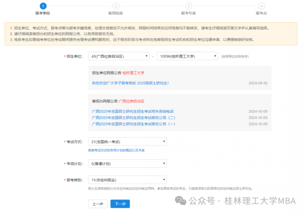The width and height of the screenshot is (305, 213).
Task: Open link 广西2025年全国硕士研究生招生考试报名公告（一）
Action: 133,124
